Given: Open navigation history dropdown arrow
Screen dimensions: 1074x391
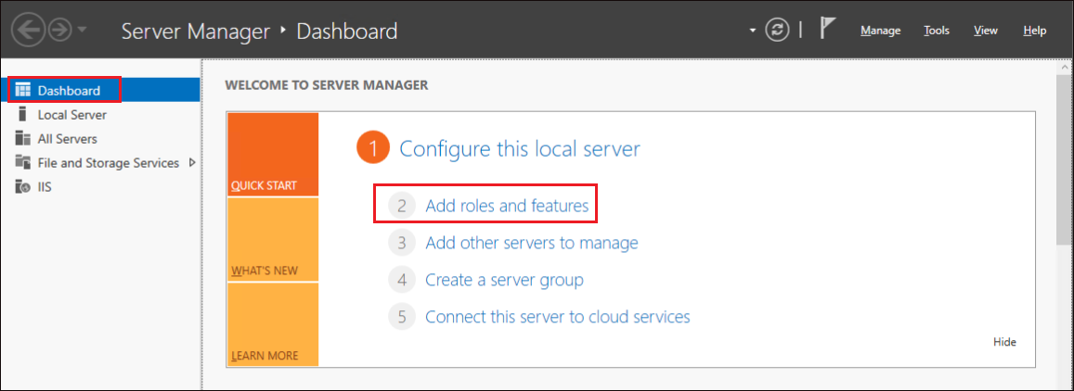Looking at the screenshot, I should pyautogui.click(x=82, y=31).
